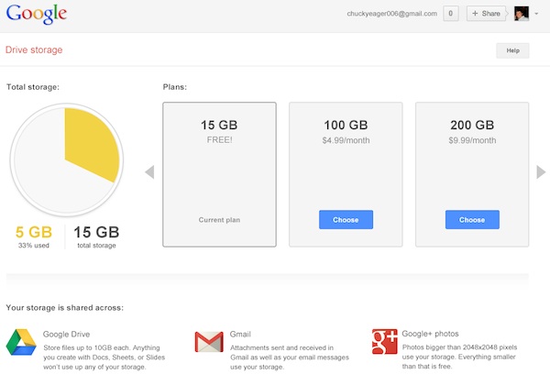Open the profile avatar picture

pos(522,14)
